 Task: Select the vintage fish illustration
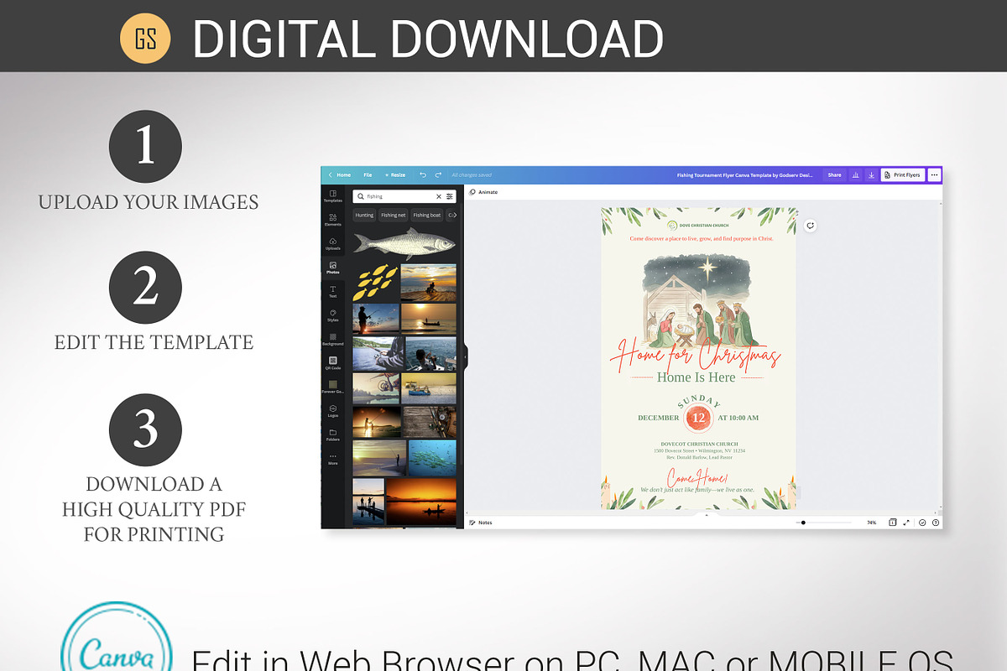point(404,243)
